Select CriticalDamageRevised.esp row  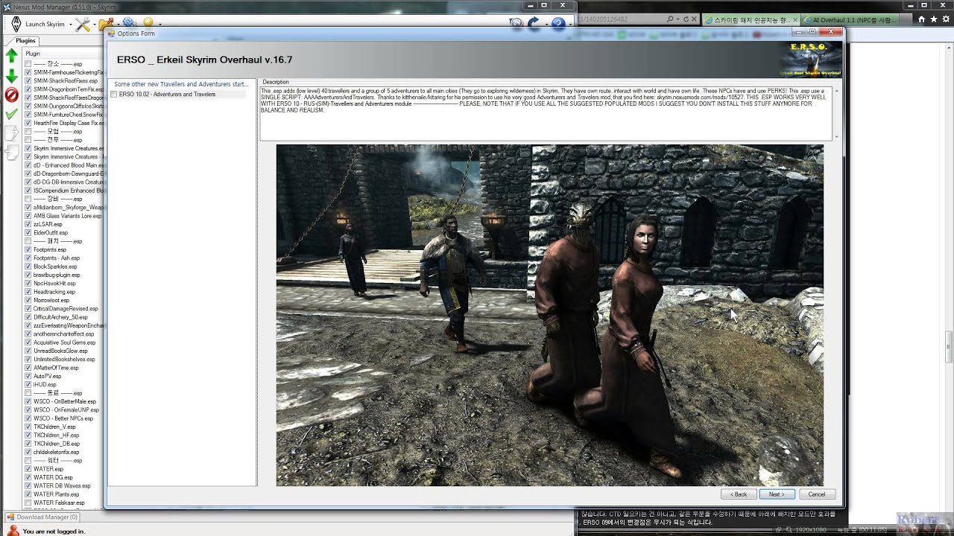66,308
